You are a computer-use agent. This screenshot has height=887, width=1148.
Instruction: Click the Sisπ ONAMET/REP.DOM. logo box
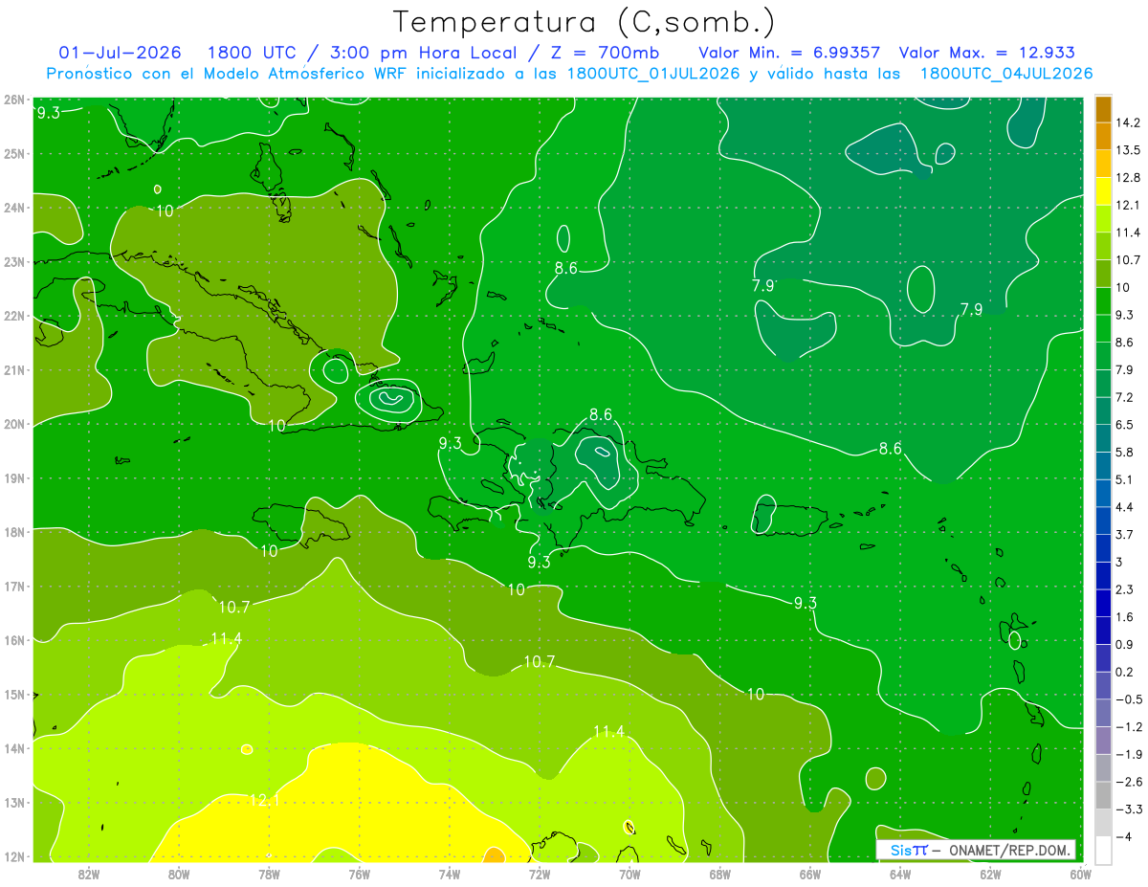(976, 850)
